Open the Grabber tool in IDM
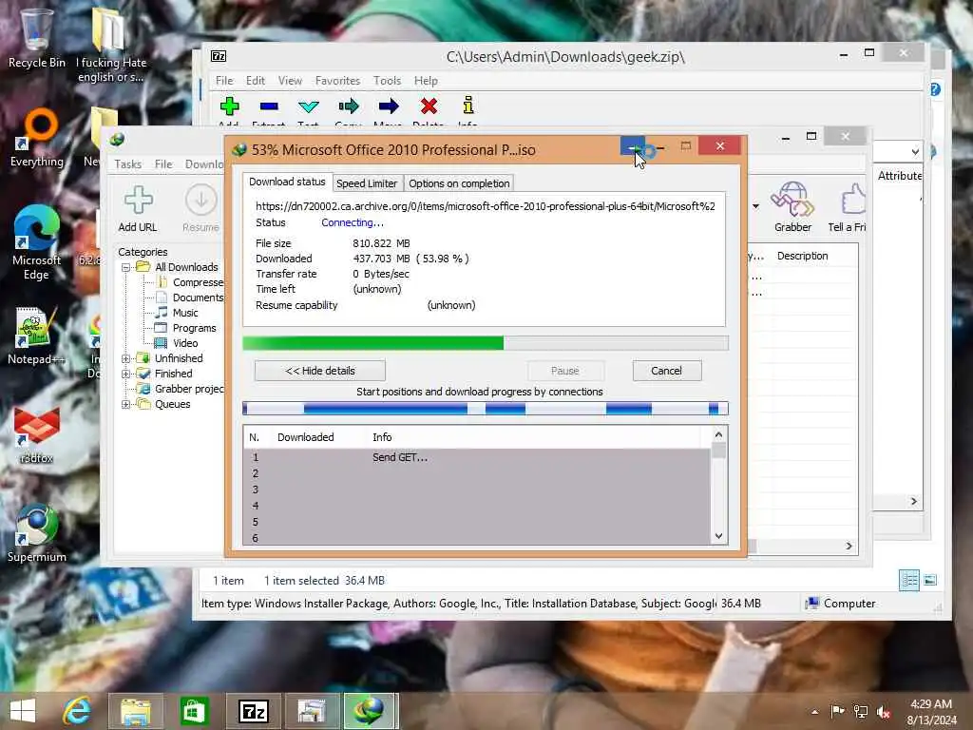Viewport: 973px width, 730px height. (792, 206)
